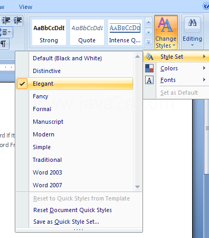
Task: Expand the full Quick Styles gallery
Action: coord(149,43)
